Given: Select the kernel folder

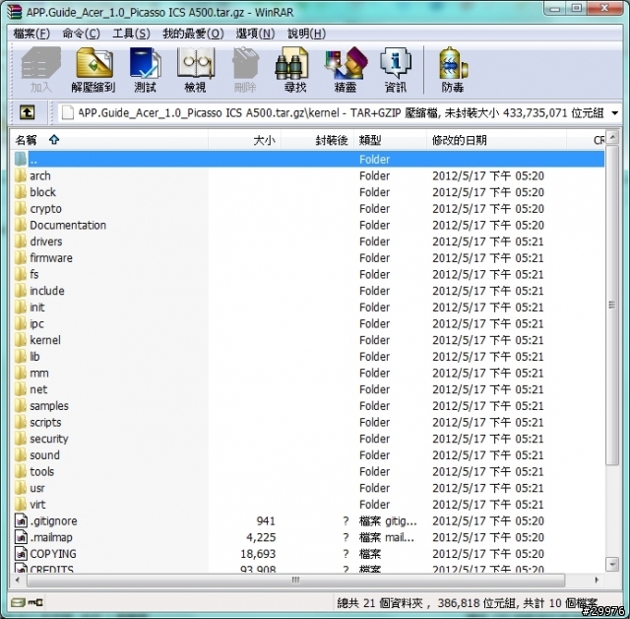Looking at the screenshot, I should pos(45,340).
